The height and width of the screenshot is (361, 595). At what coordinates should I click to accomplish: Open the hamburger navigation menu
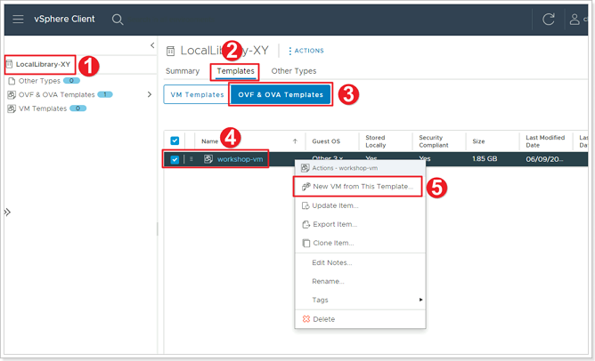coord(18,19)
